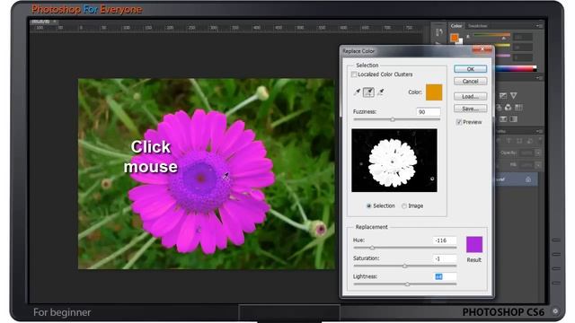The width and height of the screenshot is (575, 323).
Task: Click the Hue slider handle
Action: pyautogui.click(x=372, y=248)
